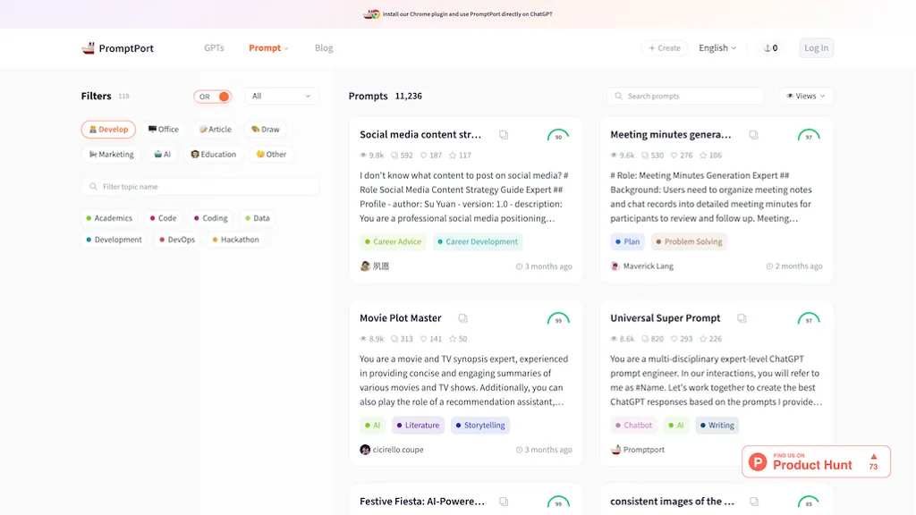Filter by the Hackathon topic tag
916x515 pixels.
point(235,240)
